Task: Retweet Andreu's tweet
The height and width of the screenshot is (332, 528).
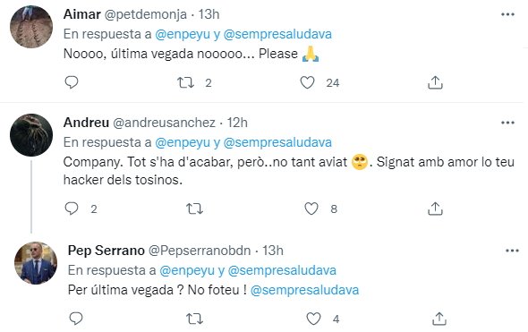Action: tap(194, 209)
